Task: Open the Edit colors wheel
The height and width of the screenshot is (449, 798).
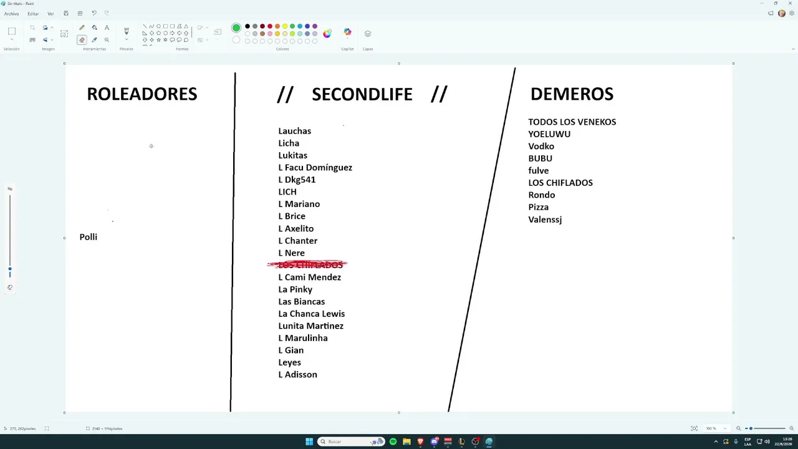Action: 327,34
